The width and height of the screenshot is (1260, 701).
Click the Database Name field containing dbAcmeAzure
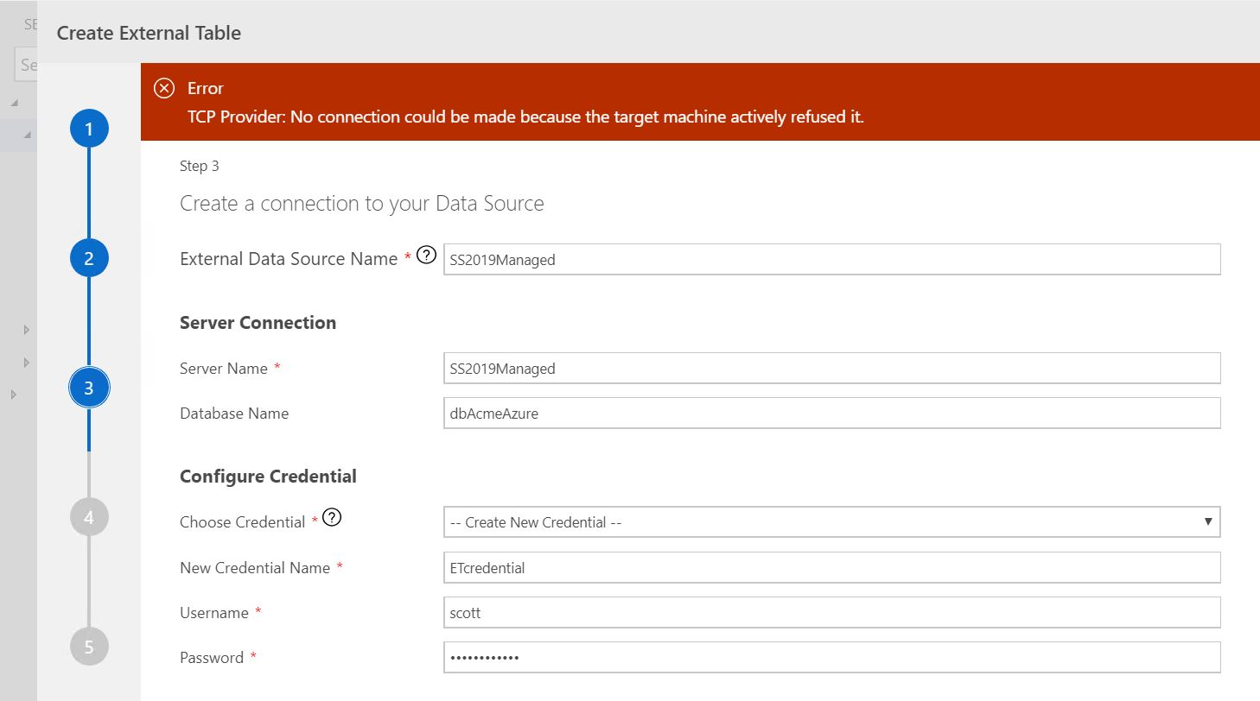click(830, 413)
